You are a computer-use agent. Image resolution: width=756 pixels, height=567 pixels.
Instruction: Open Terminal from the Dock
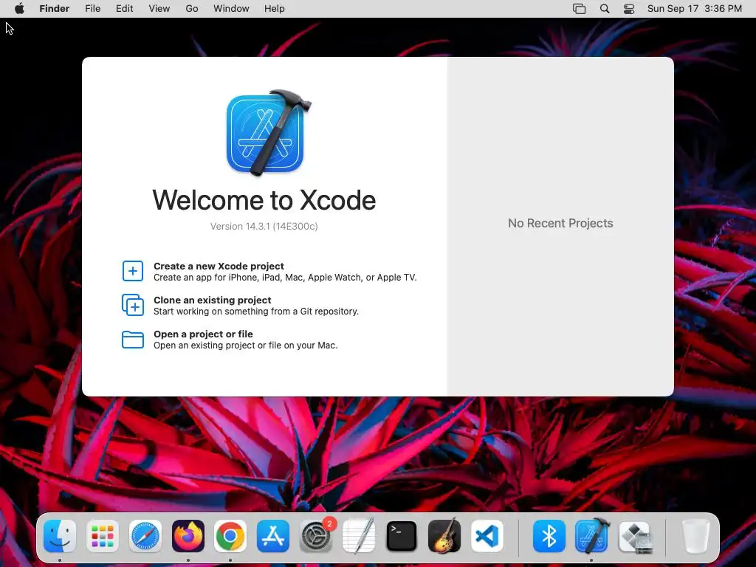coord(402,536)
